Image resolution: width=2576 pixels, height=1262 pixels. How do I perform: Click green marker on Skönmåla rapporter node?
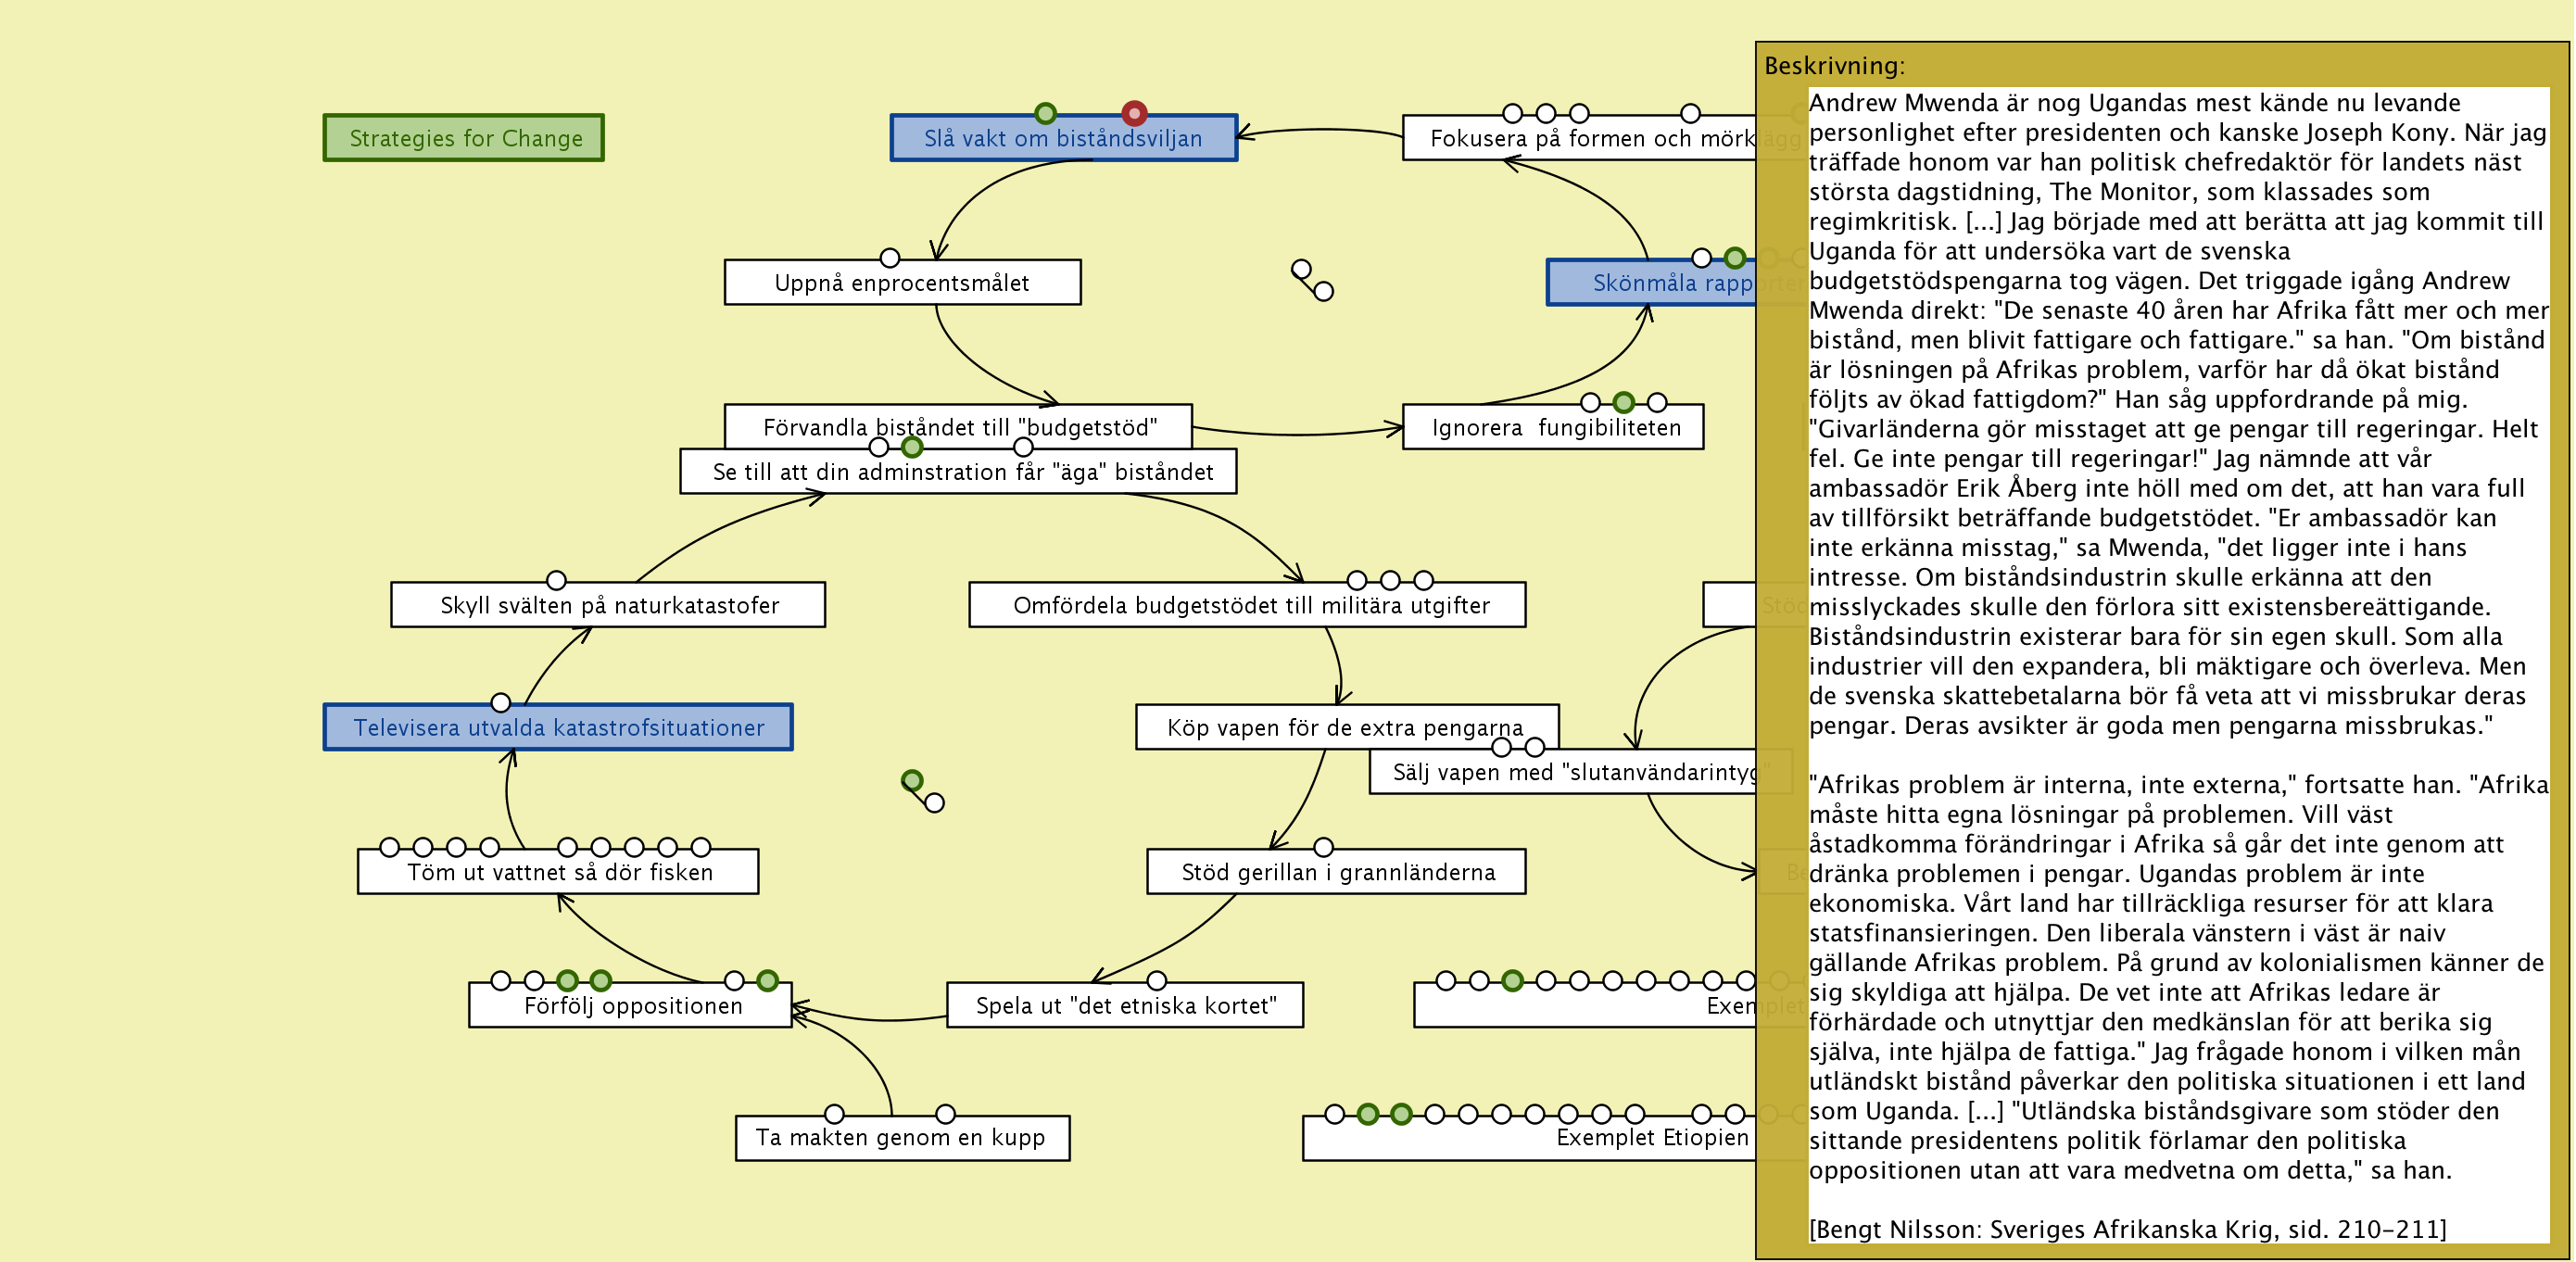pos(1734,258)
